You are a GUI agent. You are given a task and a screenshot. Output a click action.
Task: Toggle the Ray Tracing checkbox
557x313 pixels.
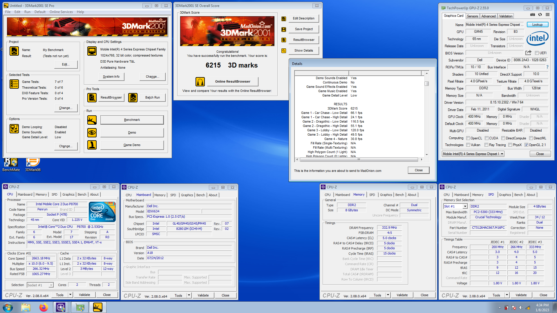486,145
